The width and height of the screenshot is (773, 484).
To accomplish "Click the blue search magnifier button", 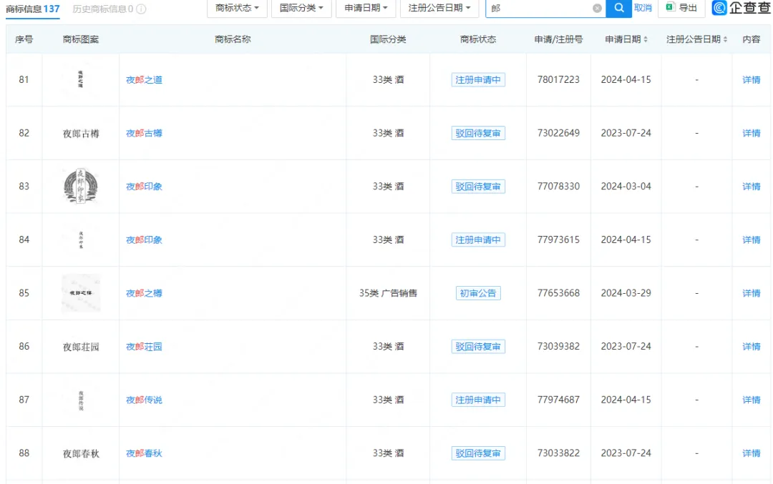I will coord(618,9).
